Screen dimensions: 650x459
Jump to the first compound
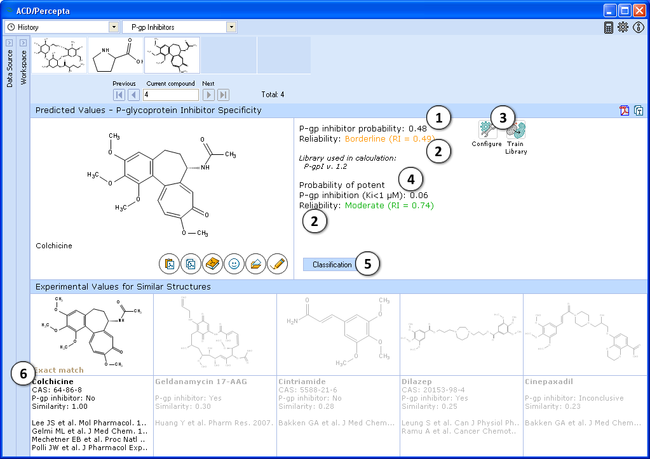119,95
